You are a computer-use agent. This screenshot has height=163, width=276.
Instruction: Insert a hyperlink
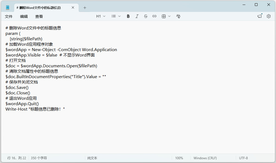pyautogui.click(x=154, y=16)
